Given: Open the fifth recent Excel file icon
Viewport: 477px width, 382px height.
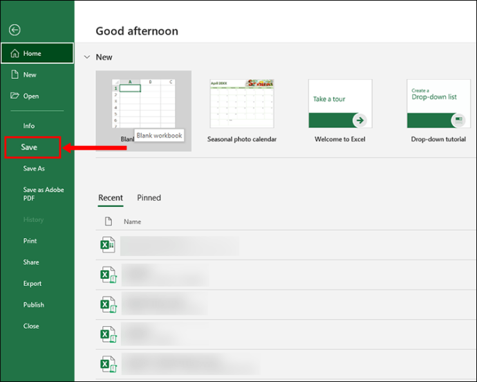Looking at the screenshot, I should 109,364.
